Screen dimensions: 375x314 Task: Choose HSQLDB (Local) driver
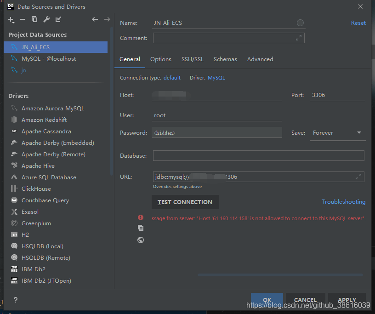(56, 246)
